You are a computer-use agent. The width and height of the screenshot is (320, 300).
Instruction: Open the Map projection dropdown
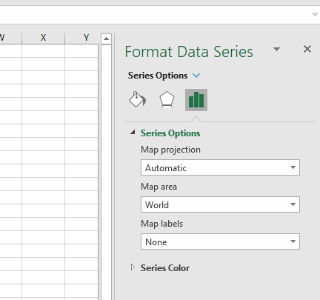pos(220,167)
